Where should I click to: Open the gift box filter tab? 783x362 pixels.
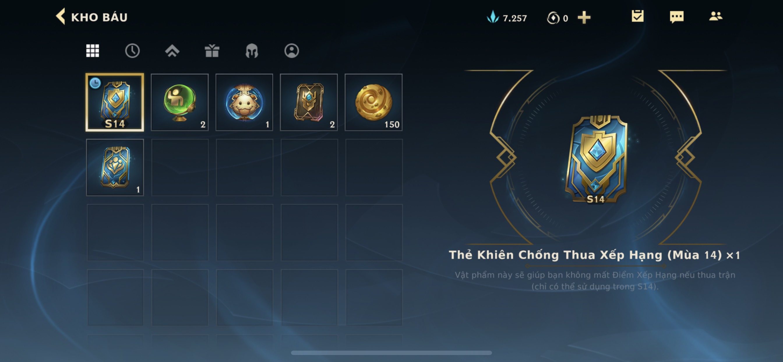pyautogui.click(x=212, y=50)
